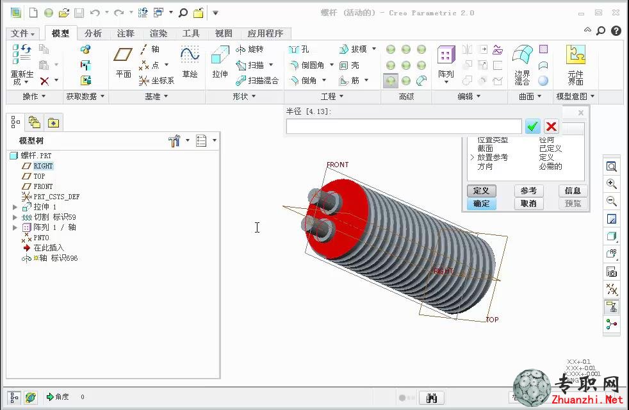Expand the 阵列 1 / 轴 tree node
Screen dimensions: 629x410
coord(15,227)
